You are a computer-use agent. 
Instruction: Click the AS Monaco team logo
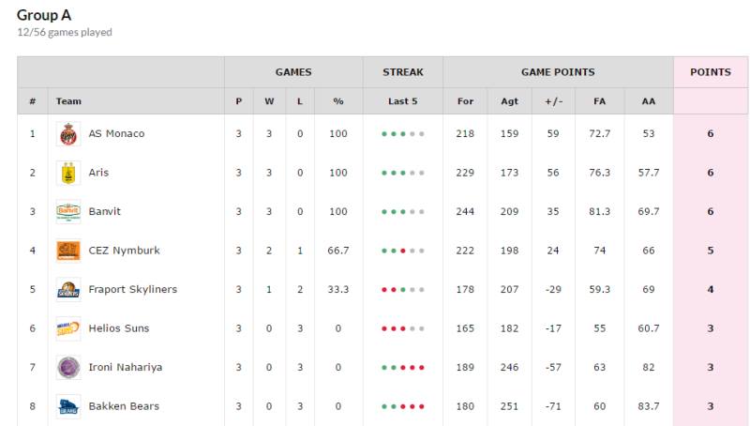pyautogui.click(x=68, y=134)
